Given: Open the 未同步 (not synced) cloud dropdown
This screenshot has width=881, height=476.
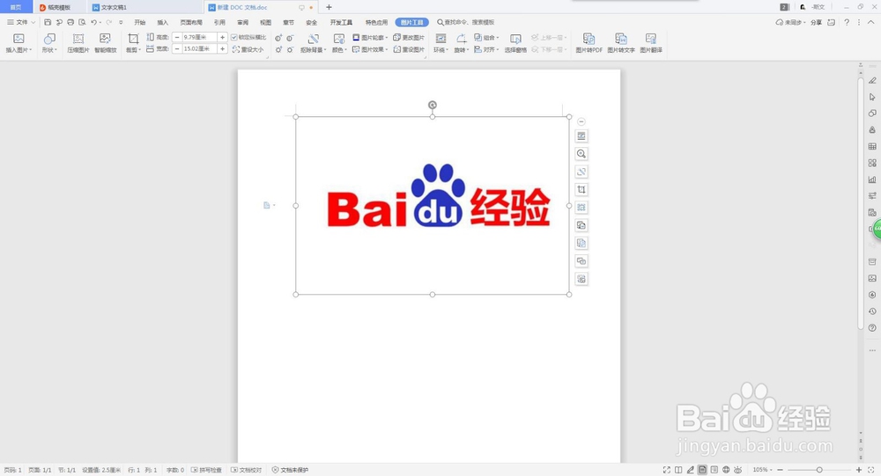Looking at the screenshot, I should 790,23.
